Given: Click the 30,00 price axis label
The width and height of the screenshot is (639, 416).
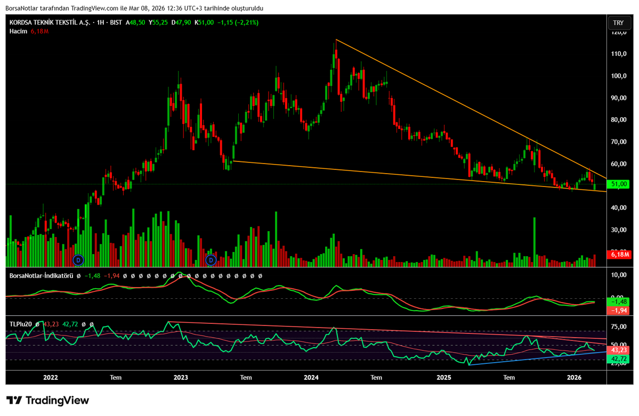Looking at the screenshot, I should tap(619, 230).
